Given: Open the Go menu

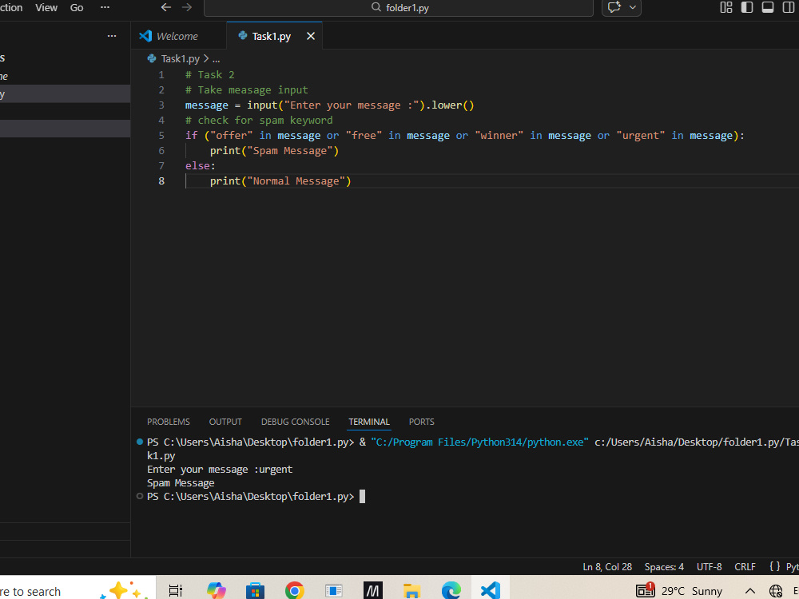Looking at the screenshot, I should point(77,8).
